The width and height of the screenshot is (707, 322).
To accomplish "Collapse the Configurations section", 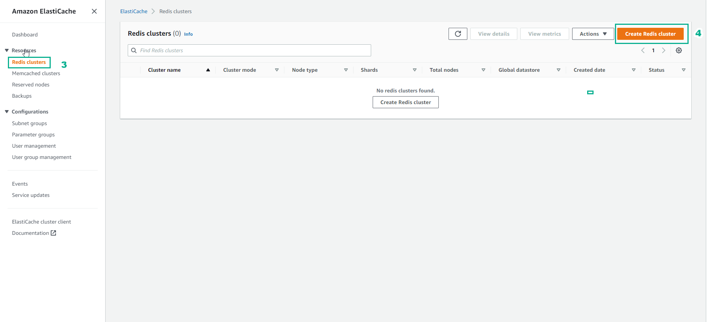I will point(7,112).
